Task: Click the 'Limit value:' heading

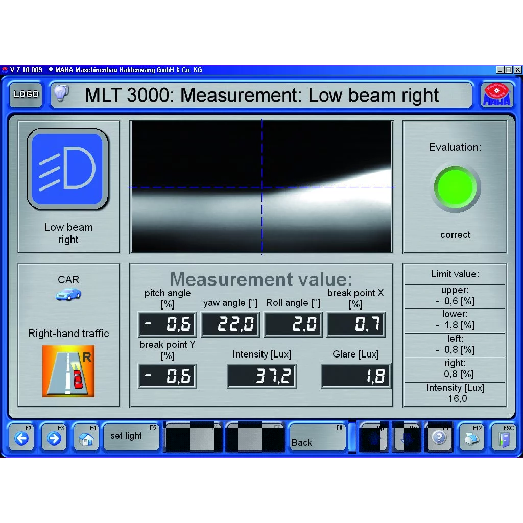Action: pos(455,274)
